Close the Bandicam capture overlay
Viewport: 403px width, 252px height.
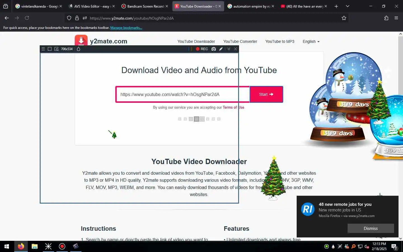(x=236, y=49)
